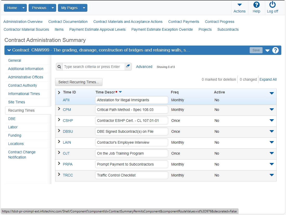Open Payment Estimate Exception Override link
The image size is (286, 215).
162,30
